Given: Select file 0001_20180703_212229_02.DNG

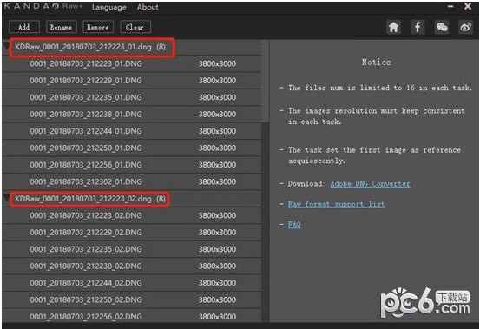Looking at the screenshot, I should 132,233.
